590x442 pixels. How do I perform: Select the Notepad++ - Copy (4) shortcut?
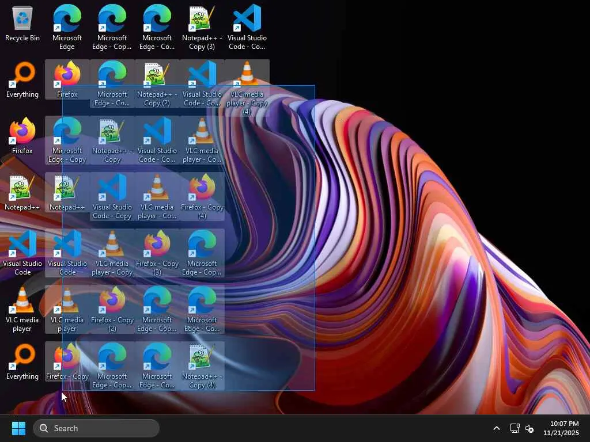tap(202, 365)
